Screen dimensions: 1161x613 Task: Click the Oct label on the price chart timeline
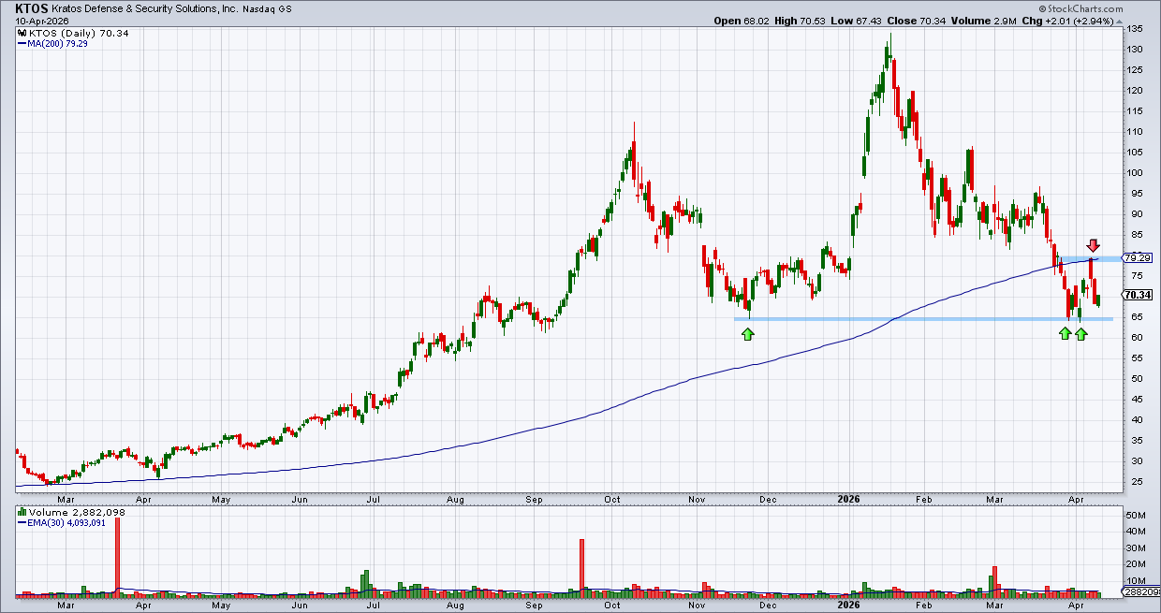tap(612, 500)
